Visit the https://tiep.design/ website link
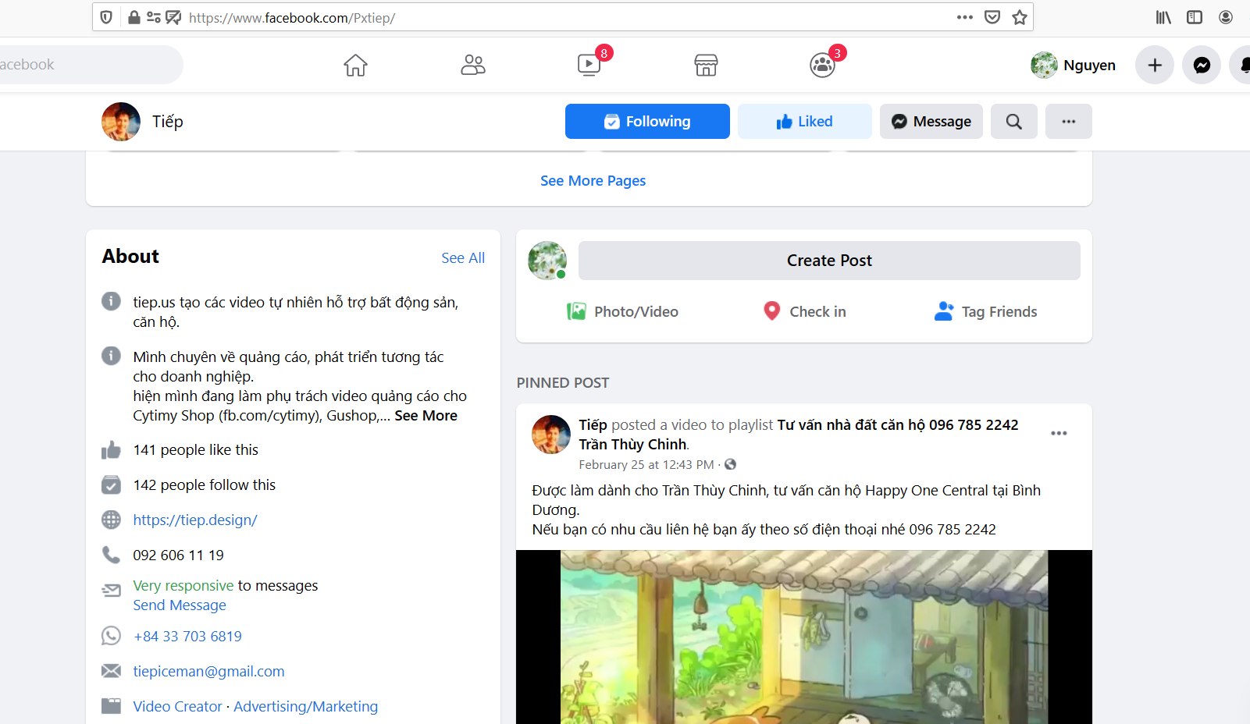Image resolution: width=1250 pixels, height=724 pixels. coord(195,520)
